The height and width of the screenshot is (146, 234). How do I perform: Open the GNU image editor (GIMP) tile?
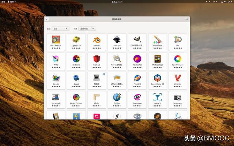click(x=137, y=42)
